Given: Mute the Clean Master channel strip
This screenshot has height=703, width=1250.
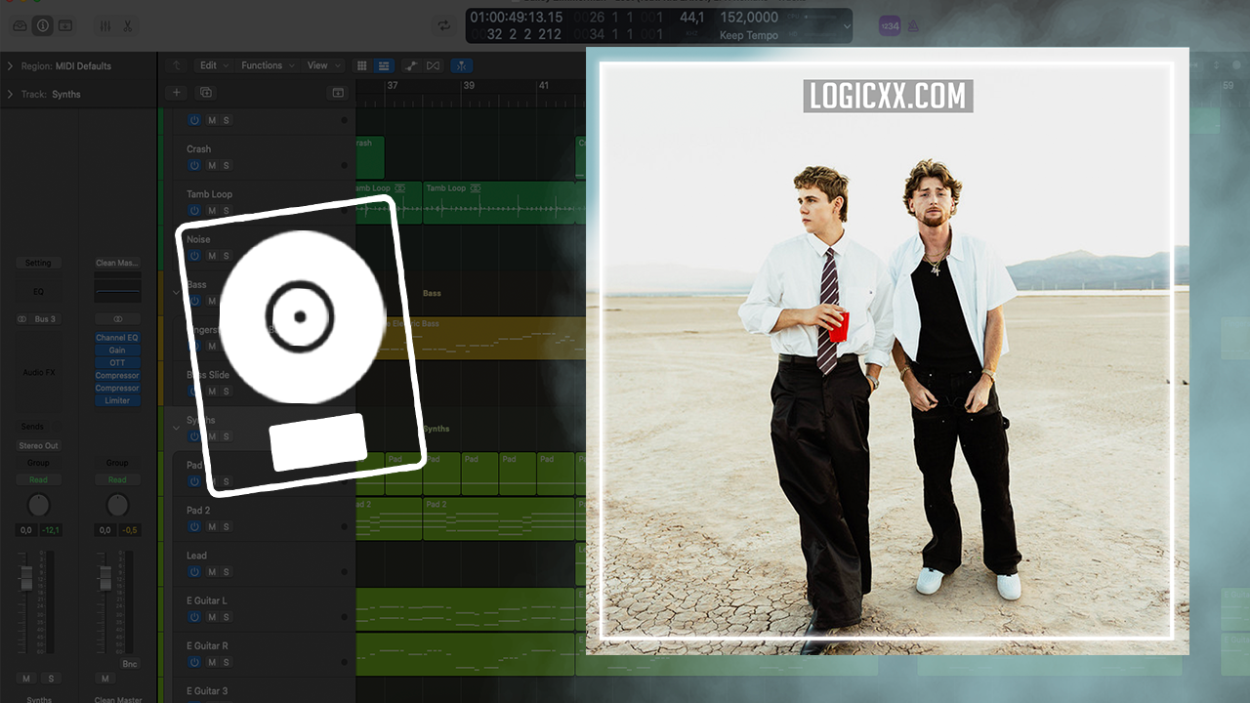Looking at the screenshot, I should point(105,679).
